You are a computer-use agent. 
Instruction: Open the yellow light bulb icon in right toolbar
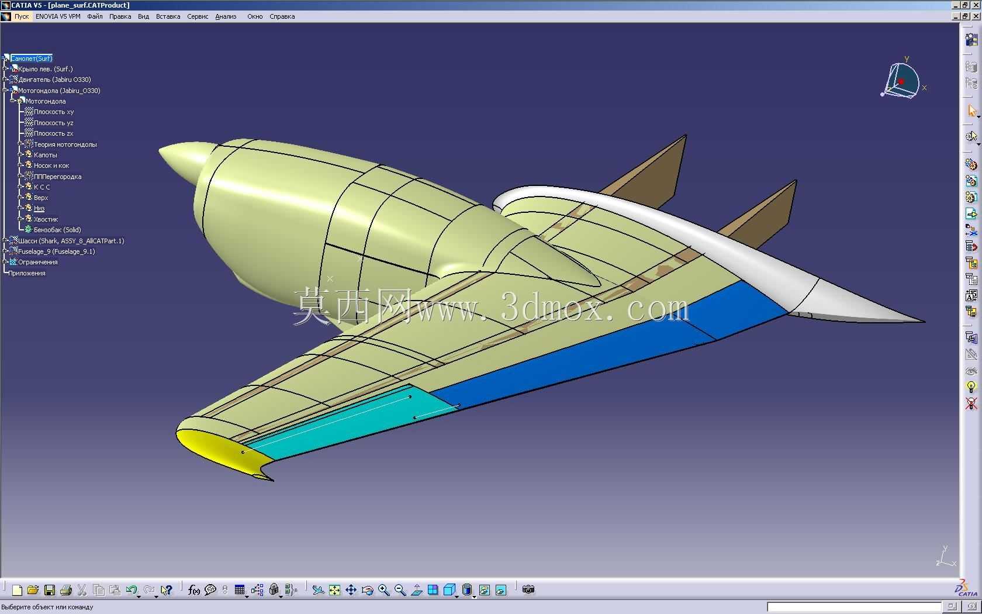click(971, 387)
